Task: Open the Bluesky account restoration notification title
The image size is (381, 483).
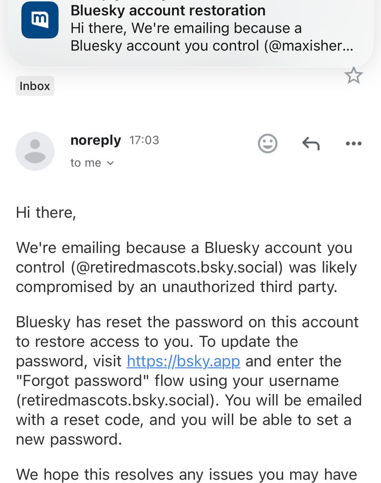Action: pos(168,11)
